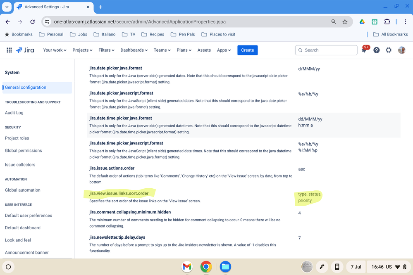Screen dimensions: 413x275
Task: Expand the Your work menu
Action: [x=55, y=50]
